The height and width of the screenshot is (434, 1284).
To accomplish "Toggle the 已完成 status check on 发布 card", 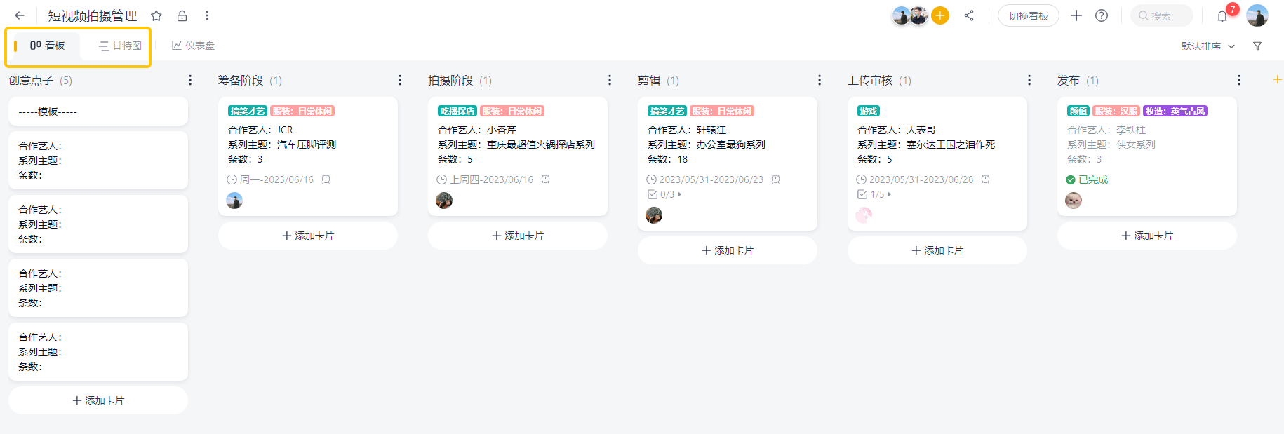I will click(x=1071, y=179).
